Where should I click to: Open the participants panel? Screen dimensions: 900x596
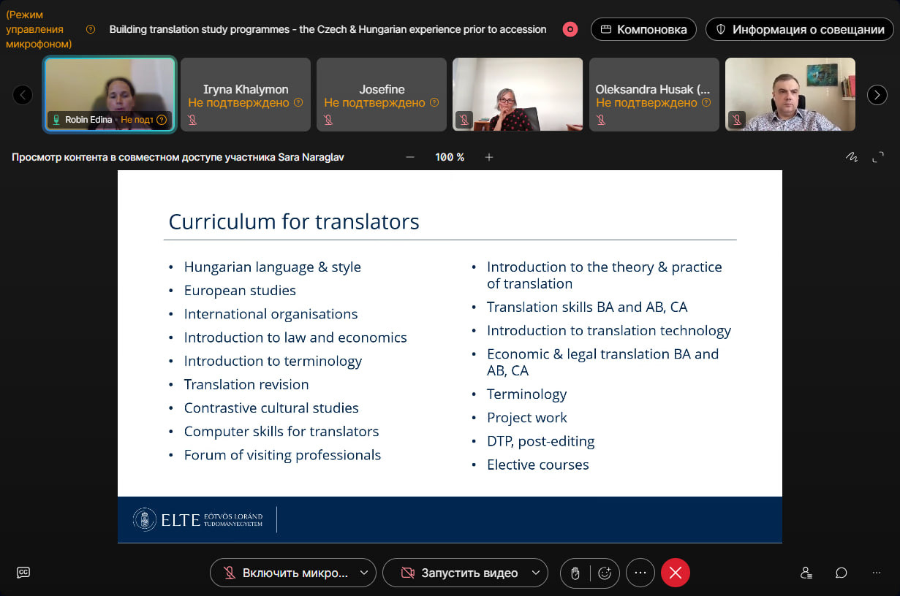point(806,573)
